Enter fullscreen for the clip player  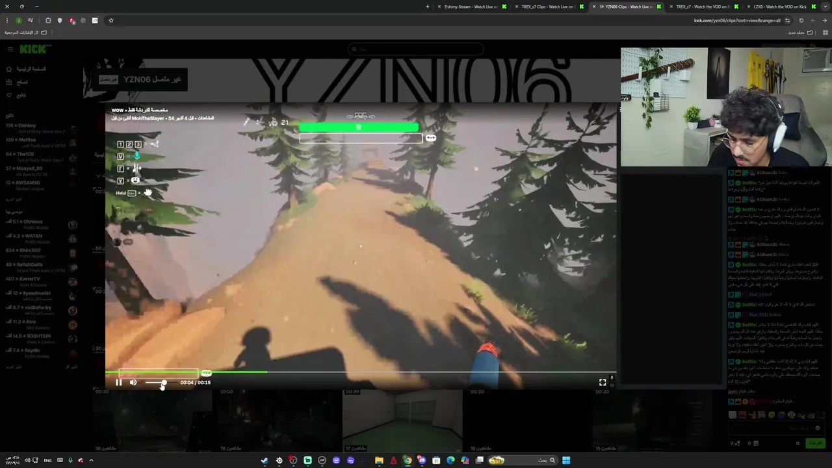[x=603, y=383]
